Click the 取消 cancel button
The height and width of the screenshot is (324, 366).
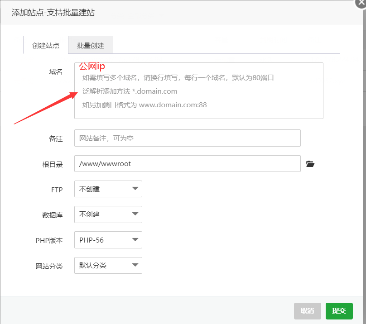308,311
